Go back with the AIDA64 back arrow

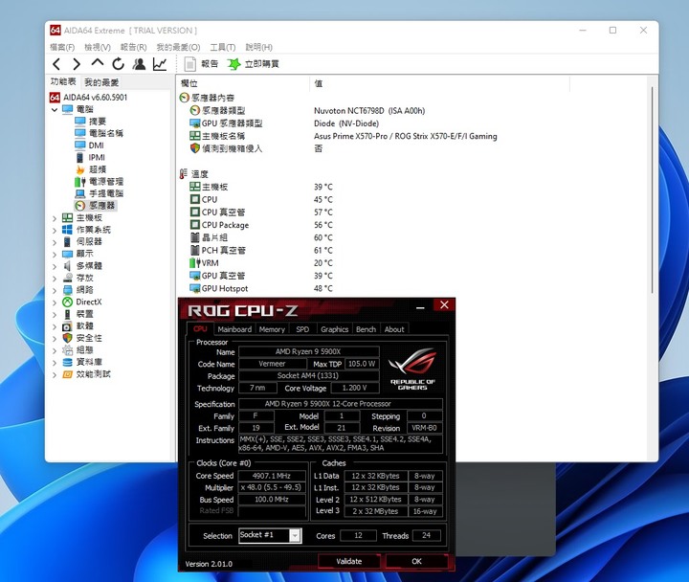pos(56,64)
